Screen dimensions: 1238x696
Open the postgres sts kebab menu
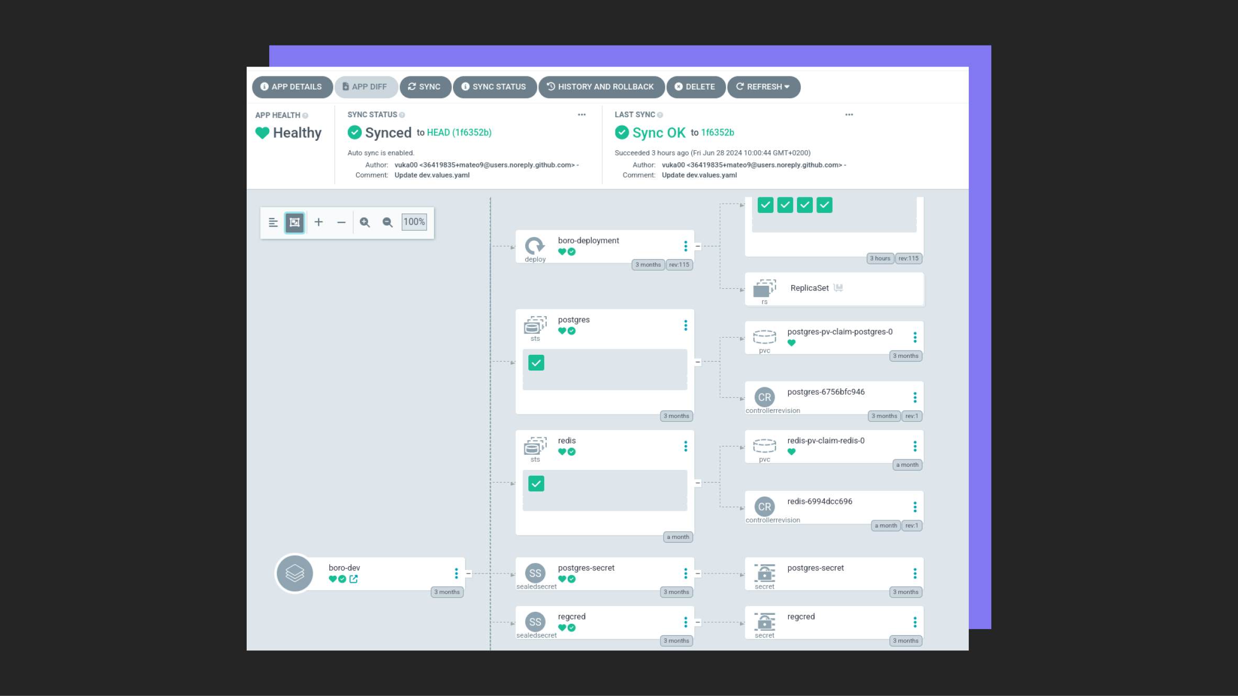(x=686, y=325)
